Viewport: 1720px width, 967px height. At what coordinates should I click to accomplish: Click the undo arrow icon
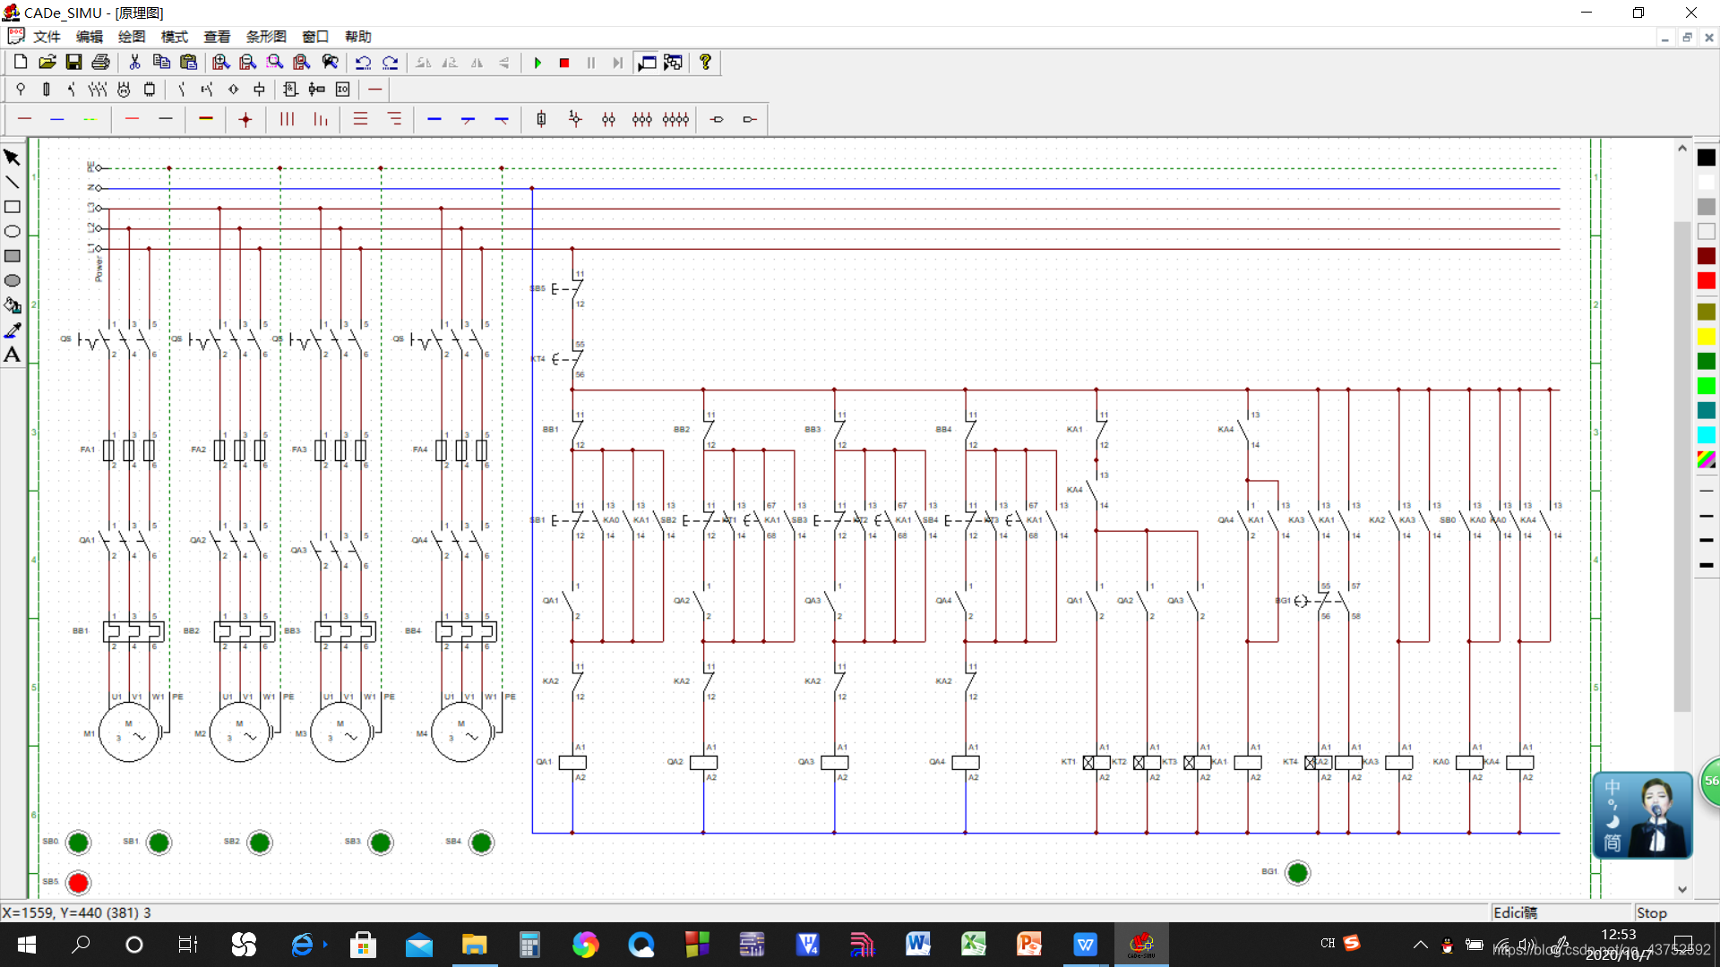363,63
